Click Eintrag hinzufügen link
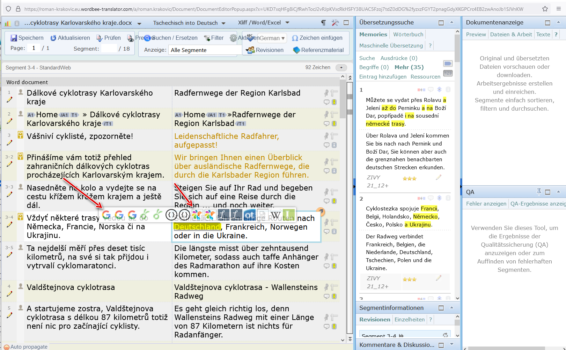 click(x=383, y=77)
